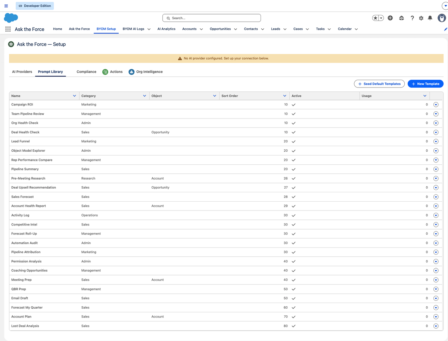Open row actions for Deal Health Check
Viewport: 448px width, 341px height.
click(x=436, y=132)
